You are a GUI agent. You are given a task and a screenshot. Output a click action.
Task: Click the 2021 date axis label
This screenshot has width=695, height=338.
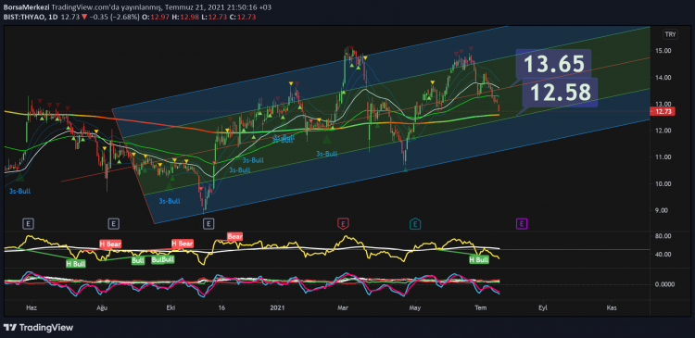pyautogui.click(x=277, y=307)
